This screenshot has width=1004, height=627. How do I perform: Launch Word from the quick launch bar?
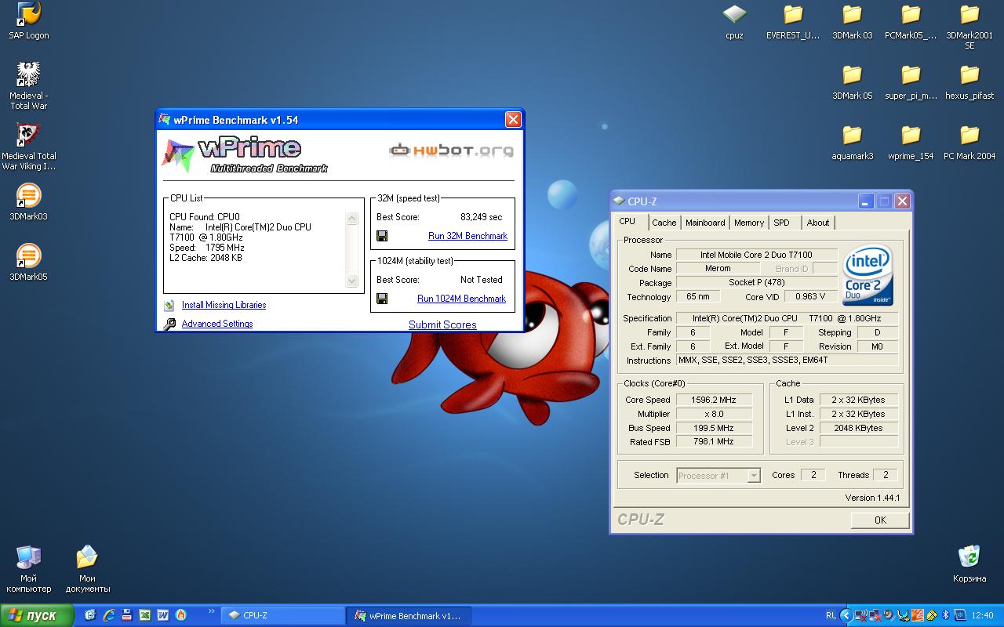pyautogui.click(x=163, y=615)
